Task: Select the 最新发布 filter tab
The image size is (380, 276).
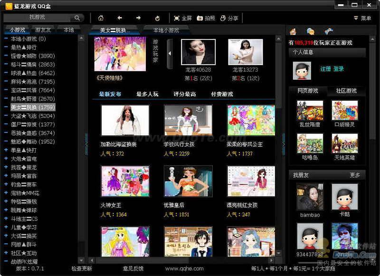Action: click(110, 94)
